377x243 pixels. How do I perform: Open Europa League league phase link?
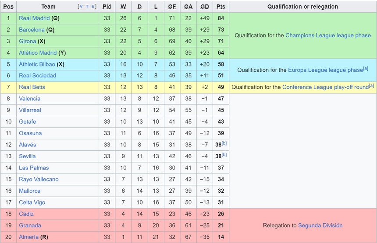click(x=325, y=70)
